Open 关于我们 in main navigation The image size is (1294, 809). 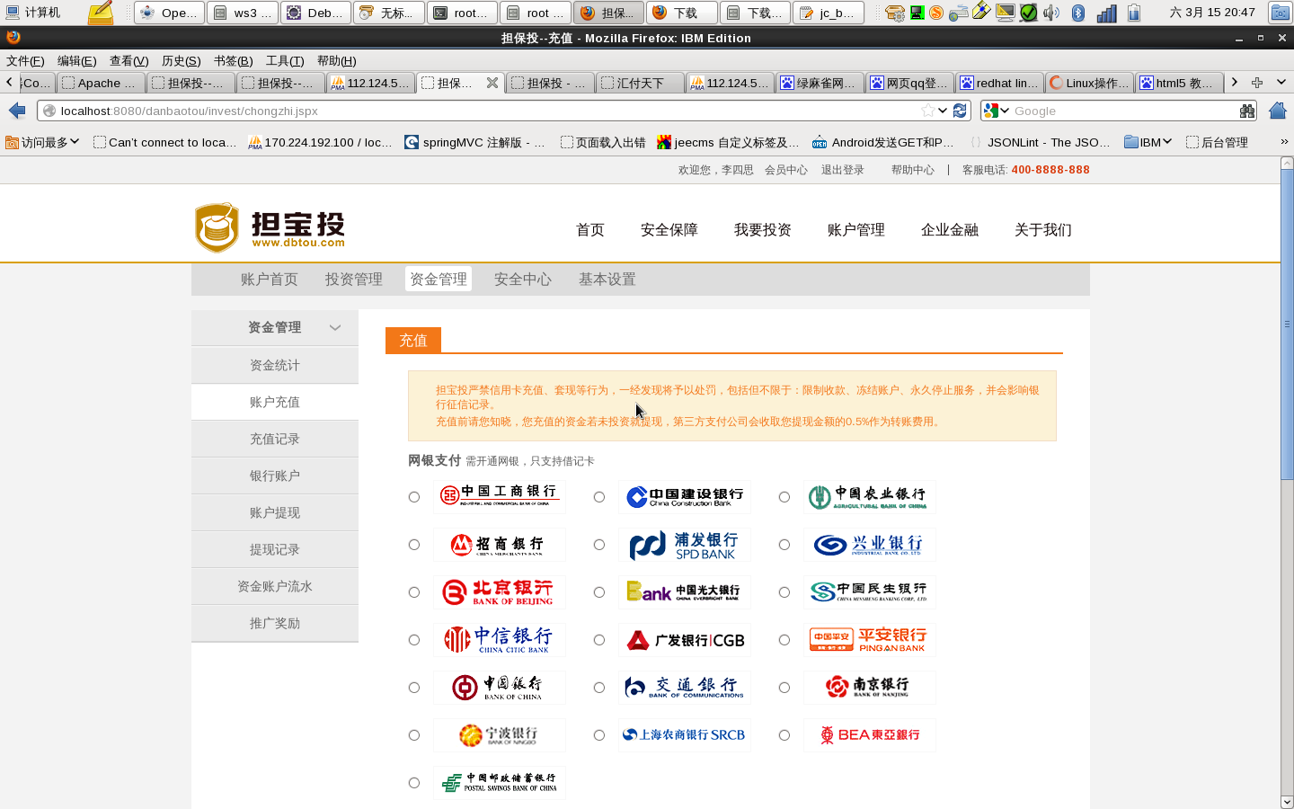pos(1043,230)
